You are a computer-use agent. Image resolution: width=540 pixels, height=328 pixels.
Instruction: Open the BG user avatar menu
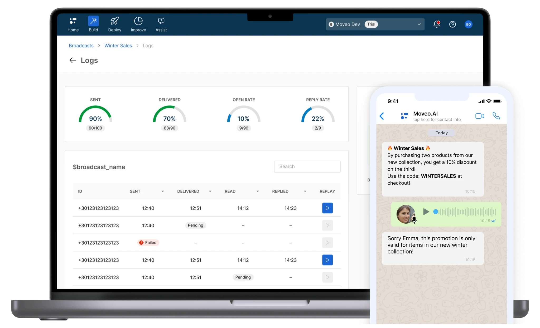tap(468, 24)
